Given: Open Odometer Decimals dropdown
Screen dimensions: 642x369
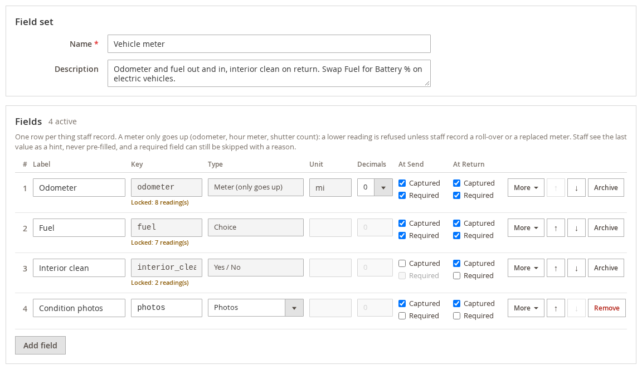Looking at the screenshot, I should (x=374, y=188).
